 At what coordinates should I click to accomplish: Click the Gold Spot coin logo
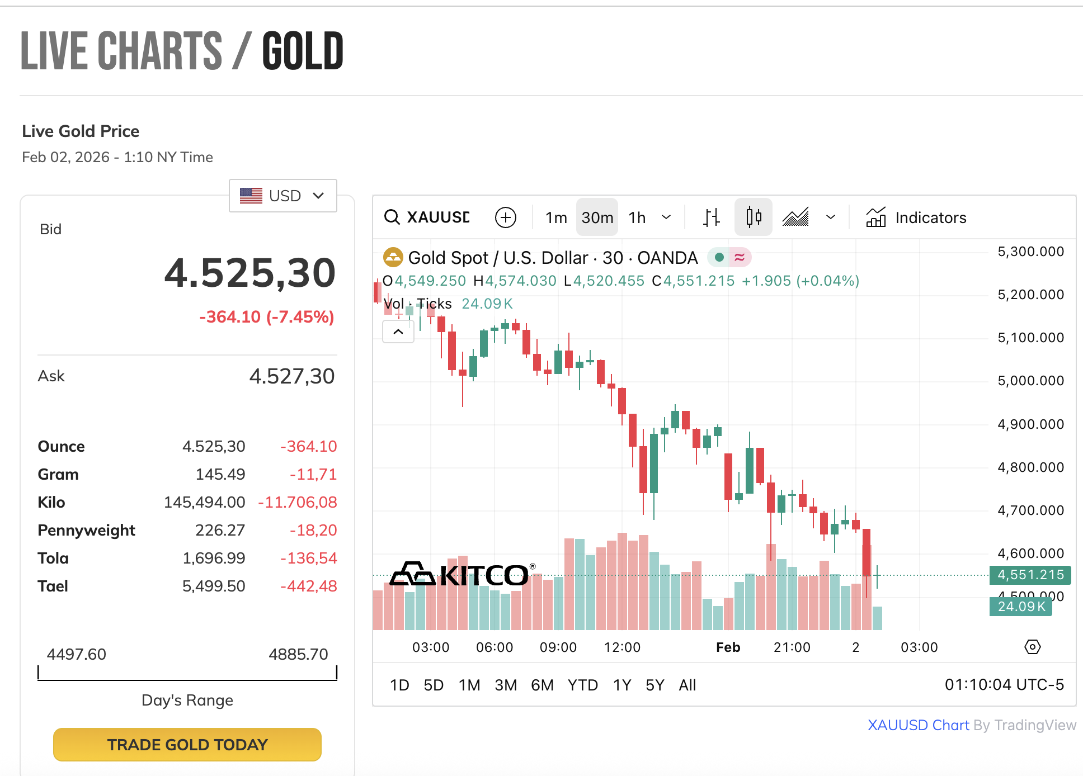[393, 257]
